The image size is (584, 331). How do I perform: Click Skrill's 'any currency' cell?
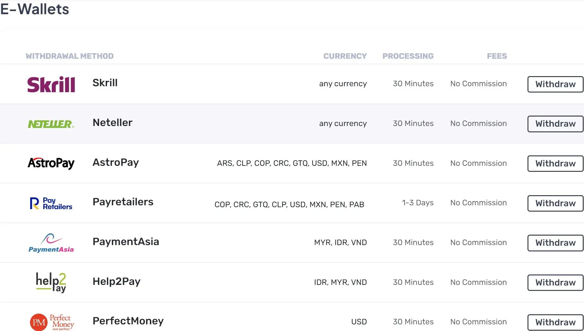click(x=343, y=84)
